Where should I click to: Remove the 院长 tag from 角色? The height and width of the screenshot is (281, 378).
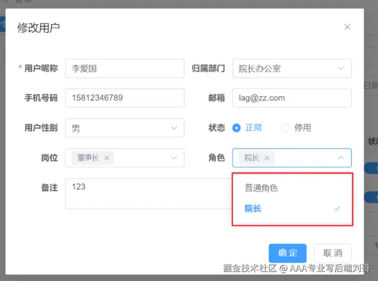click(x=266, y=158)
